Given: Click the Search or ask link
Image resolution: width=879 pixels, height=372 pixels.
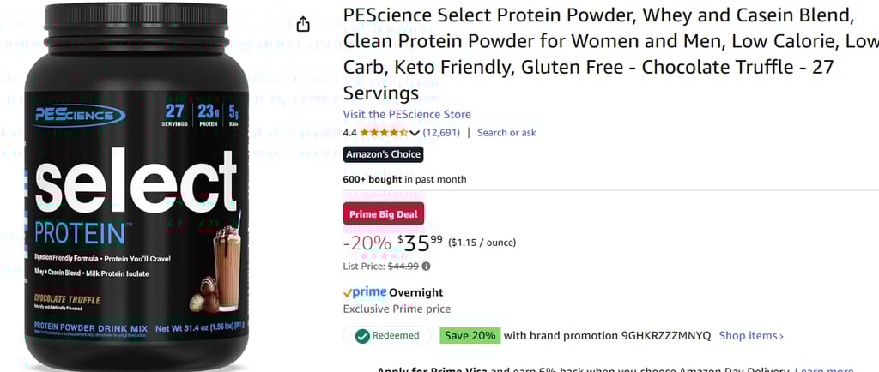Looking at the screenshot, I should coord(506,133).
